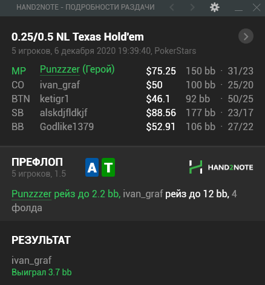The image size is (265, 285).
Task: Select player alskdjfldkjf in the SB row
Action: pyautogui.click(x=64, y=113)
